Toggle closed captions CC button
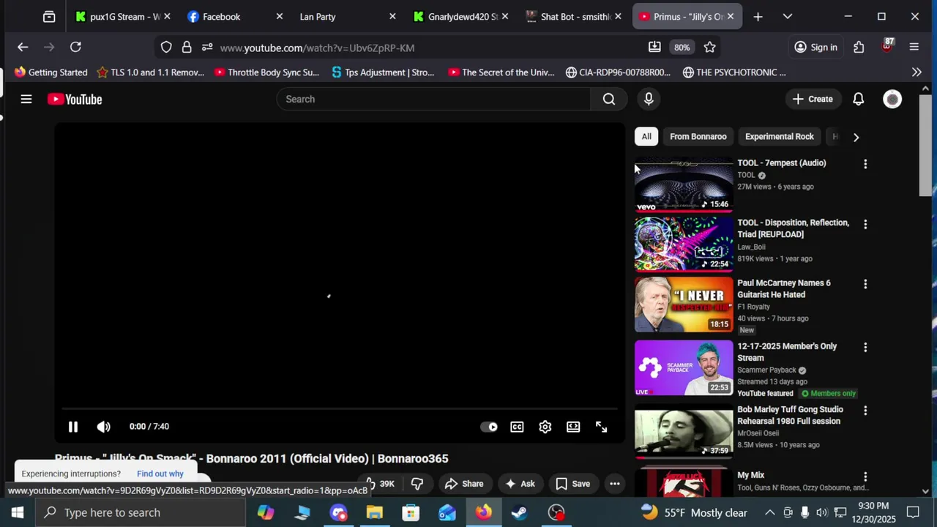 [x=517, y=427]
